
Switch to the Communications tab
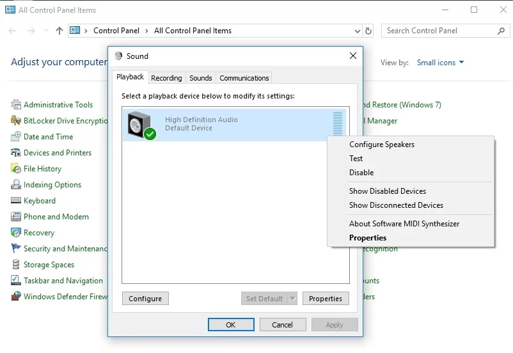(x=244, y=78)
